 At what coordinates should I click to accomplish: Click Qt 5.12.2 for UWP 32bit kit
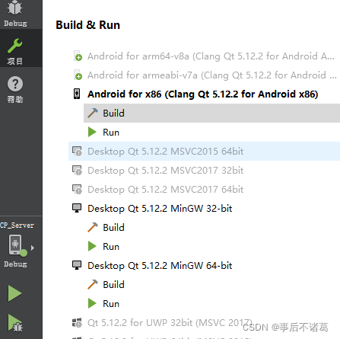coord(162,323)
